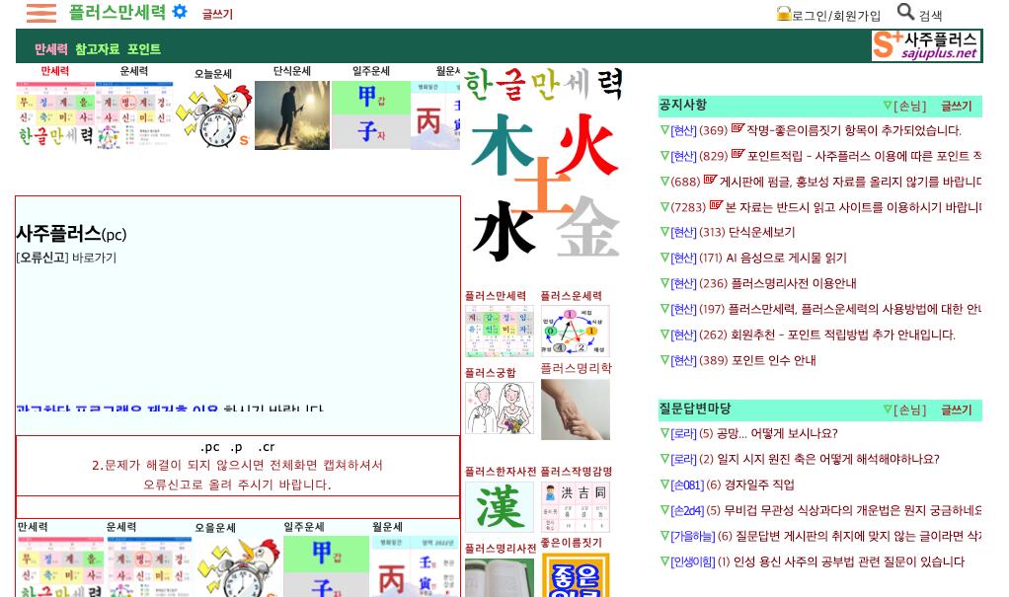
Task: Open the 플러스궁합 couple icon
Action: [x=499, y=408]
